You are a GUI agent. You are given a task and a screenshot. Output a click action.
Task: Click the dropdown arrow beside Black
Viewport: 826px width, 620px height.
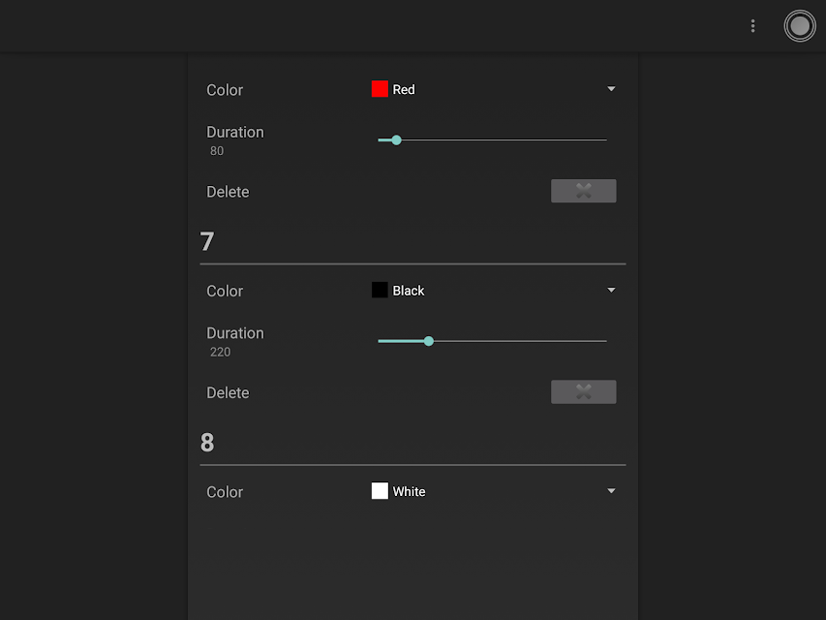pyautogui.click(x=611, y=290)
